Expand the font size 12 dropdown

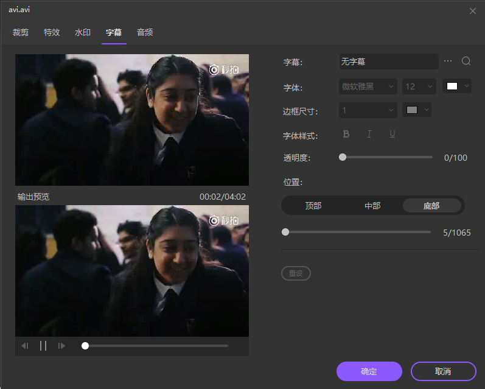tap(419, 86)
